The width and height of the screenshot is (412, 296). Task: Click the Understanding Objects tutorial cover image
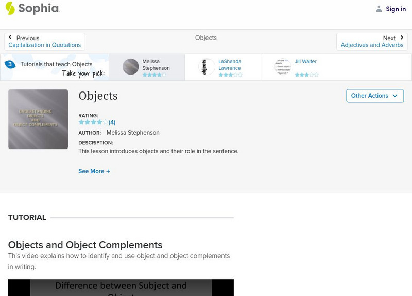click(x=38, y=119)
